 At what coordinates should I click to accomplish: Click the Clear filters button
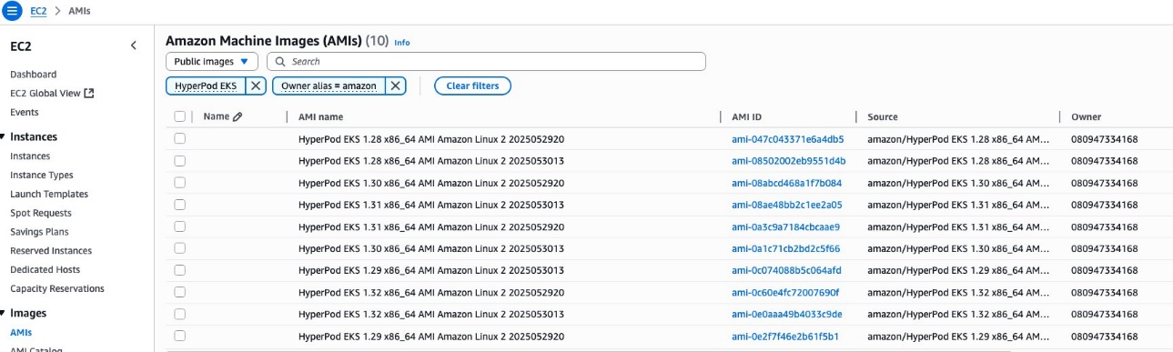pyautogui.click(x=472, y=85)
